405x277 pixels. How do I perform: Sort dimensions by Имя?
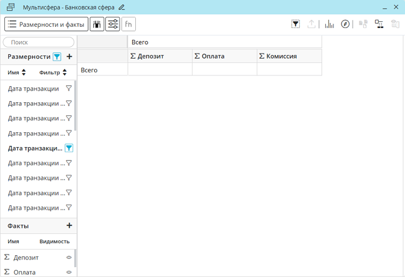pyautogui.click(x=17, y=73)
